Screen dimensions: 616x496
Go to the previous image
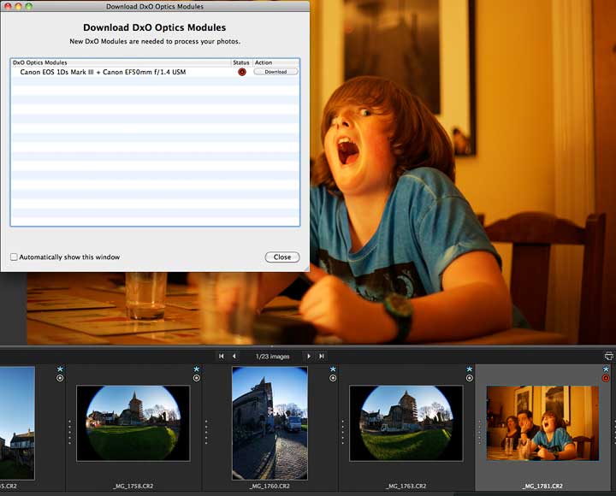tap(234, 357)
